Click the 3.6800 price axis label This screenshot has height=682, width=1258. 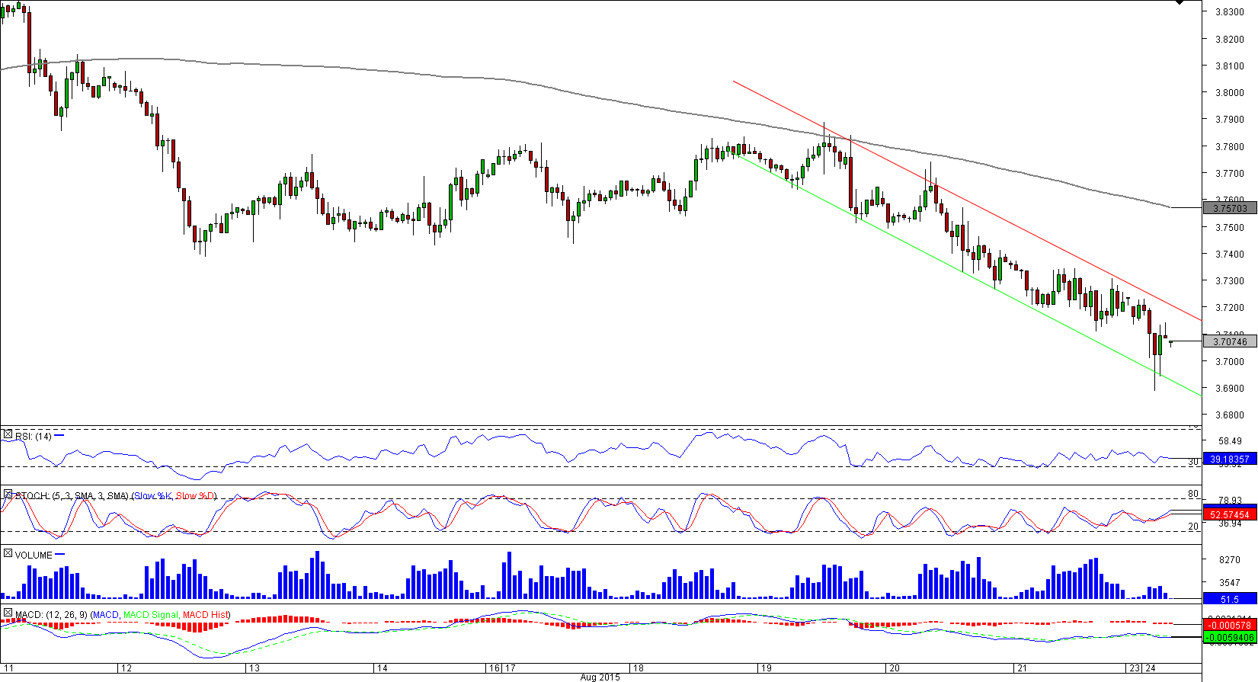1229,416
